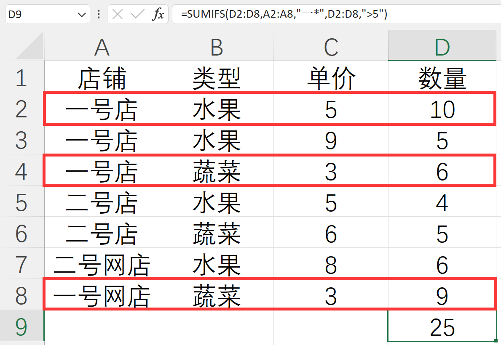Click the Insert Function fx icon
This screenshot has width=501, height=345.
click(158, 15)
